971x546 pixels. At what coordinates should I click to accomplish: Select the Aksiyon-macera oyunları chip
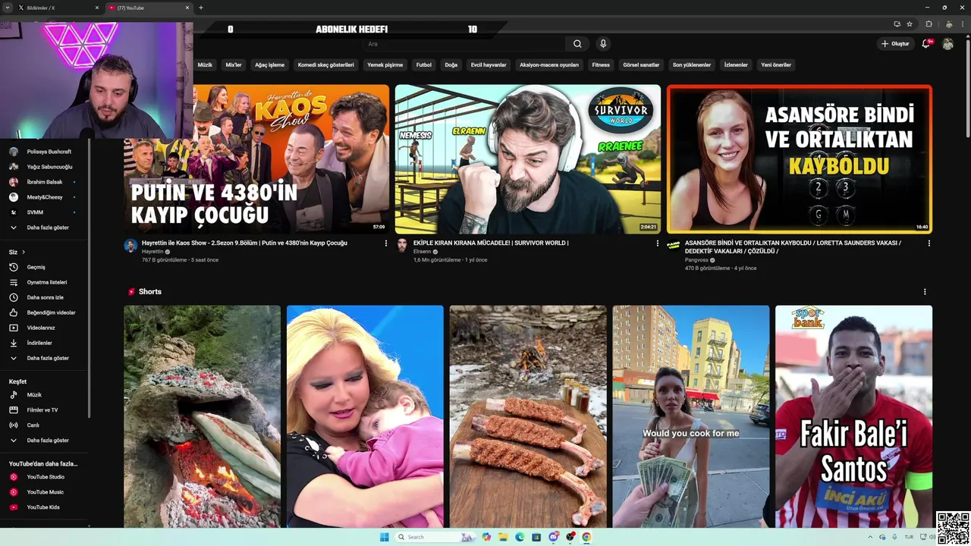coord(549,65)
